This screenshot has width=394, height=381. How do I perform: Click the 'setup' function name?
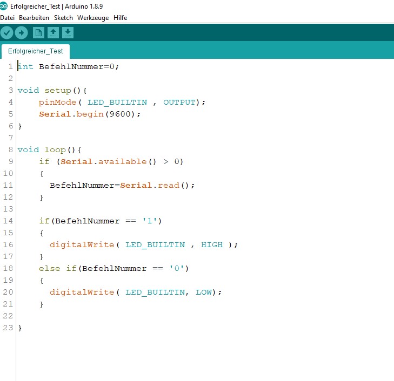pos(58,90)
